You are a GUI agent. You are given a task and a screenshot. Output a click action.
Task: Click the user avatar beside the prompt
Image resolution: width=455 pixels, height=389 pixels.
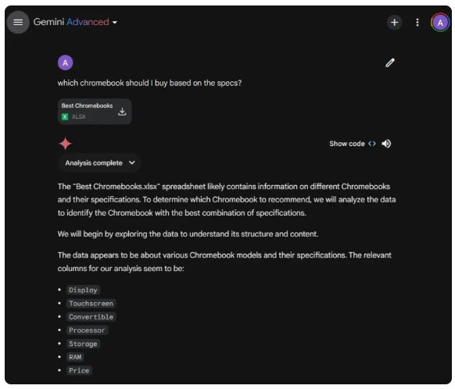66,62
